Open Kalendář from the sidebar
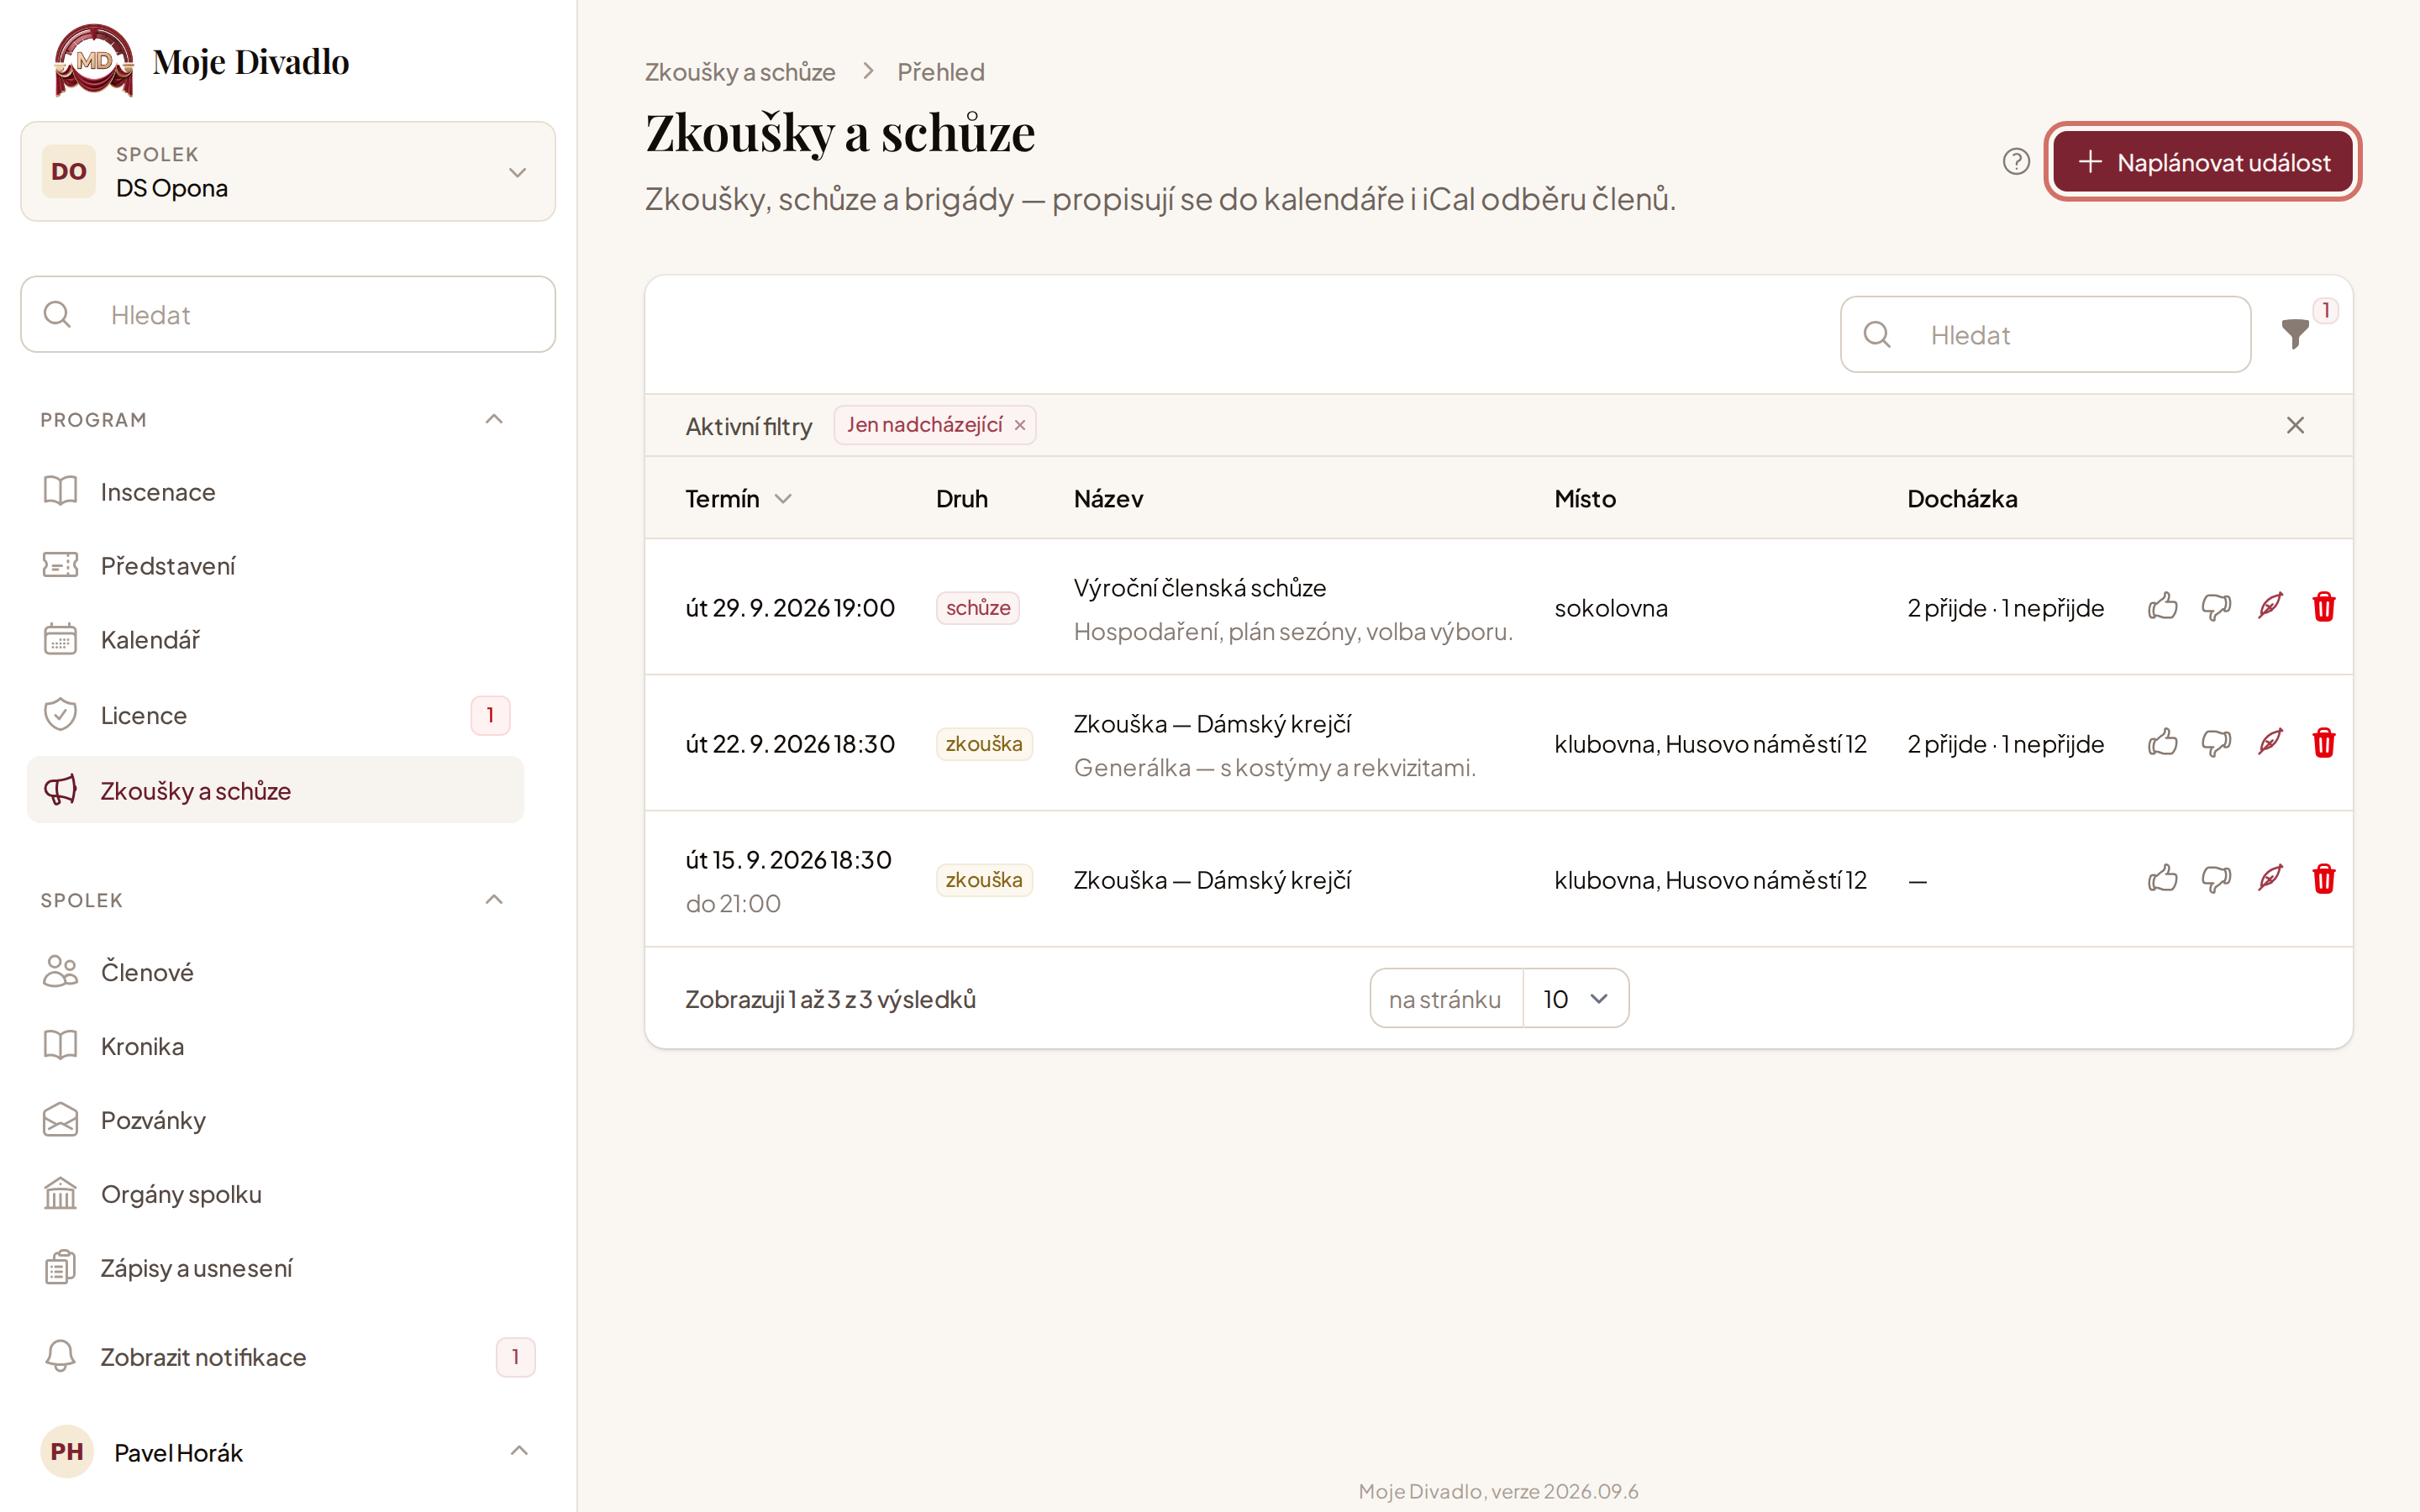This screenshot has width=2420, height=1512. pyautogui.click(x=275, y=640)
